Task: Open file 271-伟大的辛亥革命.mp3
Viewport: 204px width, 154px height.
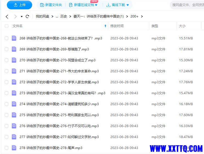Action: (x=59, y=71)
